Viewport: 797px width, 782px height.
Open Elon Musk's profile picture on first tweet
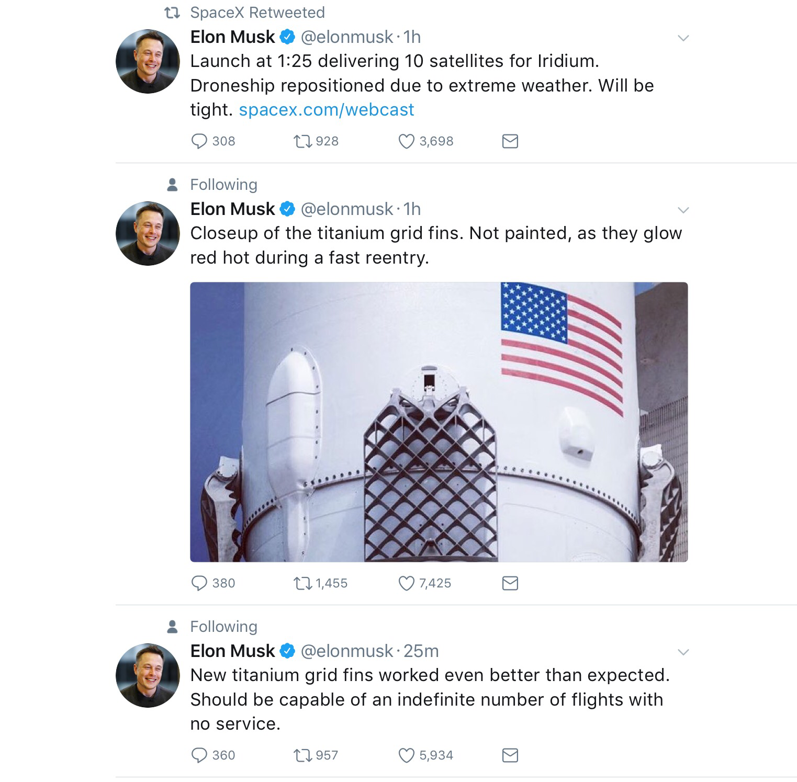pyautogui.click(x=148, y=62)
